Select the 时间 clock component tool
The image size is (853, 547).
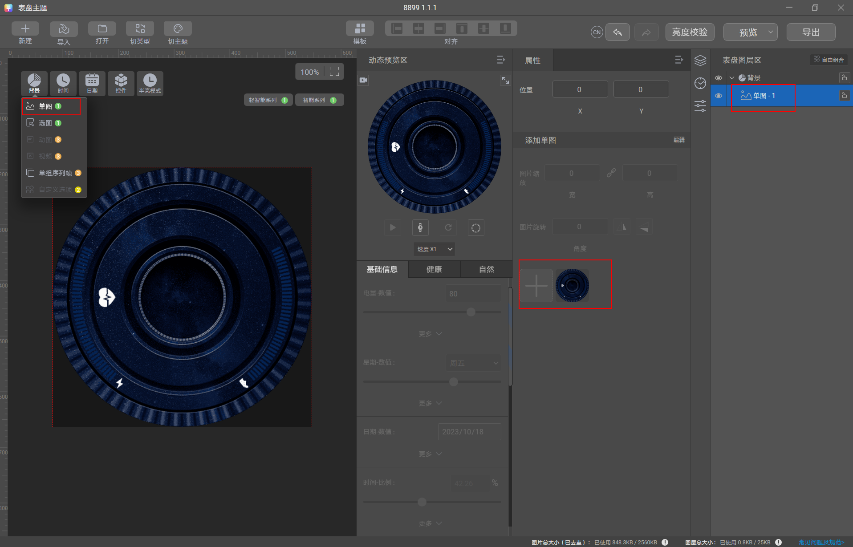pyautogui.click(x=63, y=83)
